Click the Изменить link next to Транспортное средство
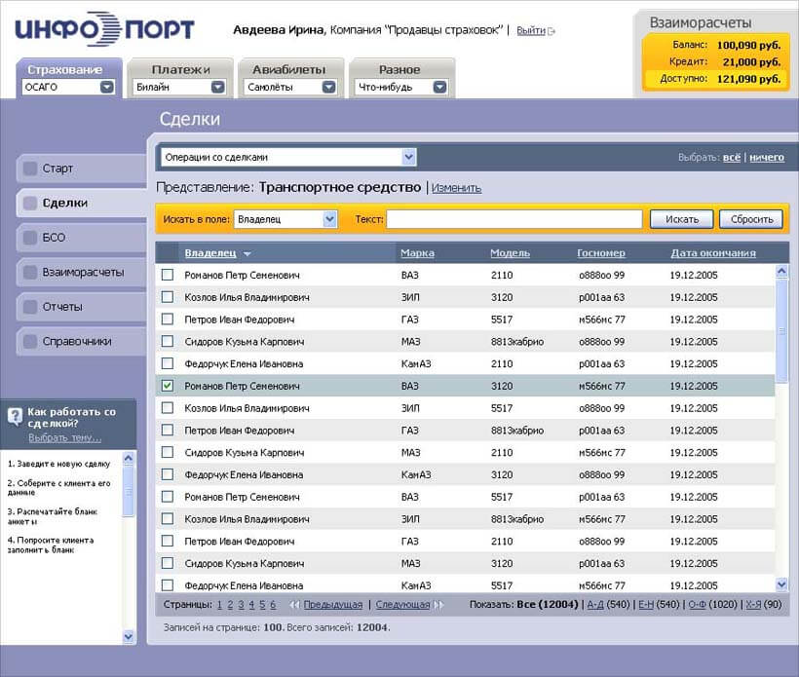 click(x=456, y=188)
